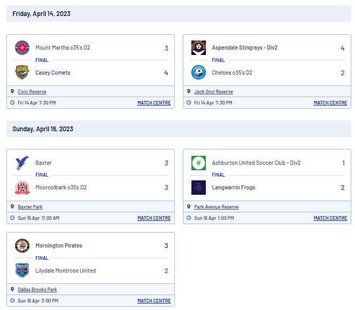
Task: Open the Dallas Brooks Park venue link
Action: pos(37,289)
